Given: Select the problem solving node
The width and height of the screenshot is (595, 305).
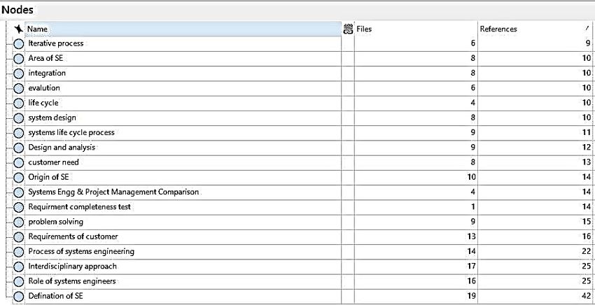Looking at the screenshot, I should [55, 222].
